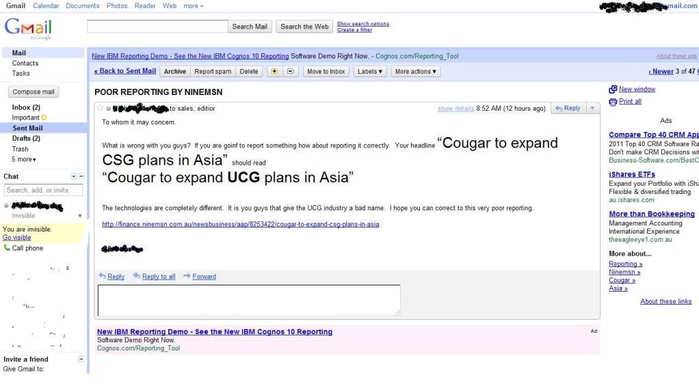Mark not important with the minus icon
699x386 pixels.
click(x=290, y=71)
